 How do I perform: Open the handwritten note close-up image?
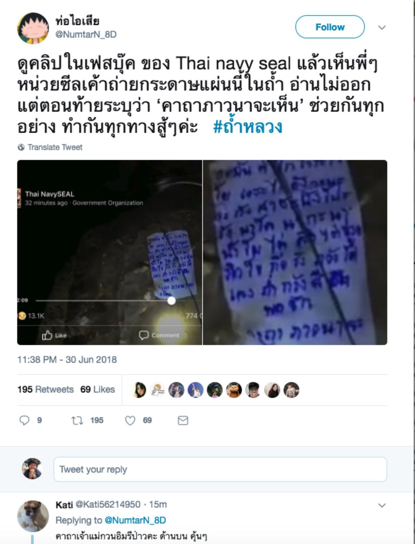295,252
